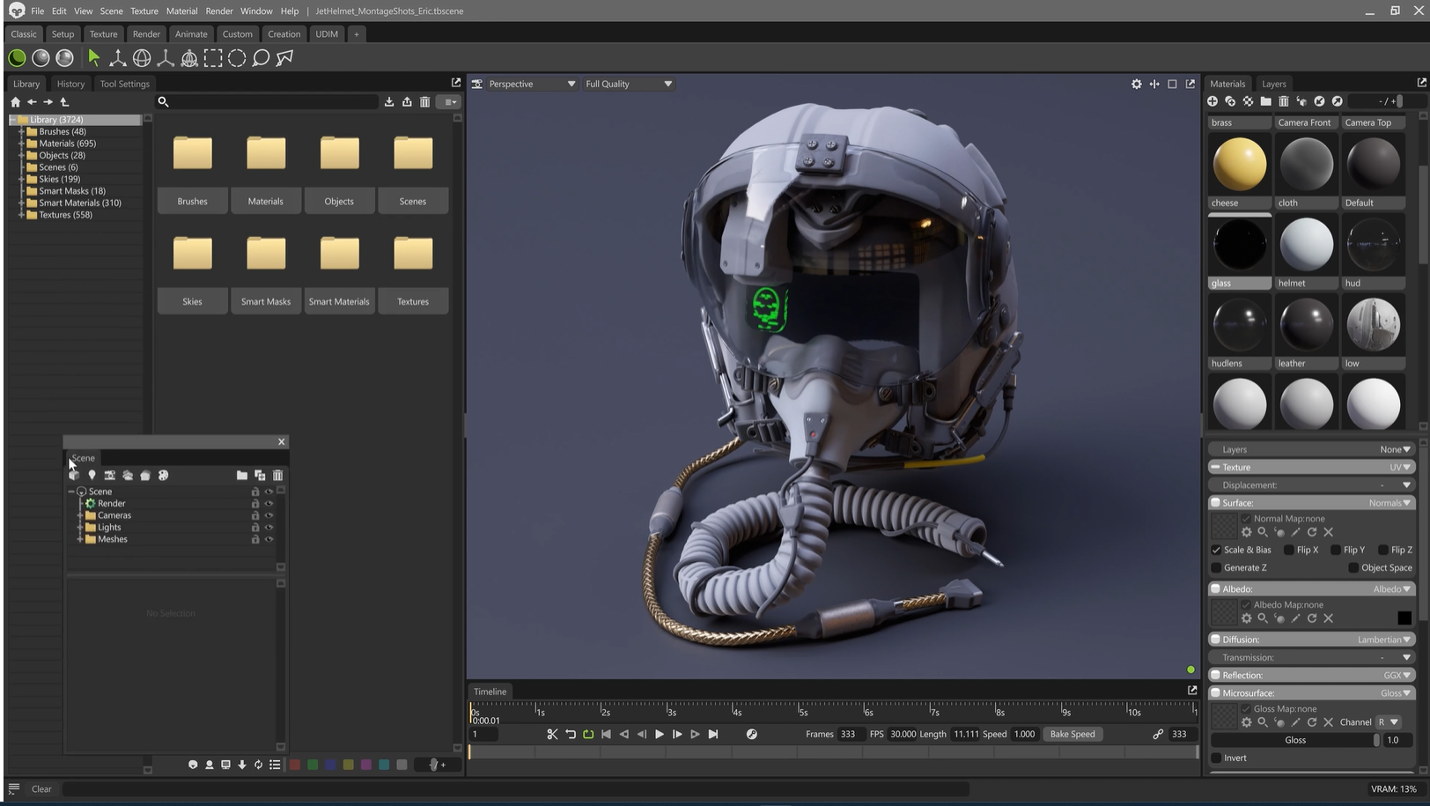Click the trash icon in the Library toolbar
The image size is (1430, 806).
[424, 102]
